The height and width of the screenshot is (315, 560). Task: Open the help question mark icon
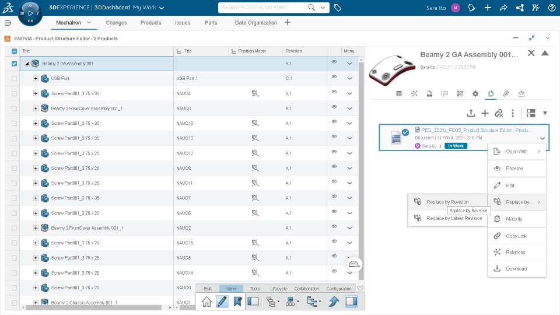(x=552, y=8)
